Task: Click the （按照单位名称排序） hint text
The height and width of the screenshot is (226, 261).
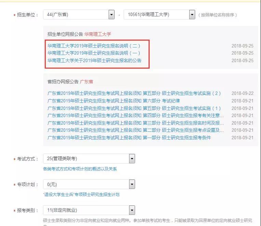Action: point(218,15)
